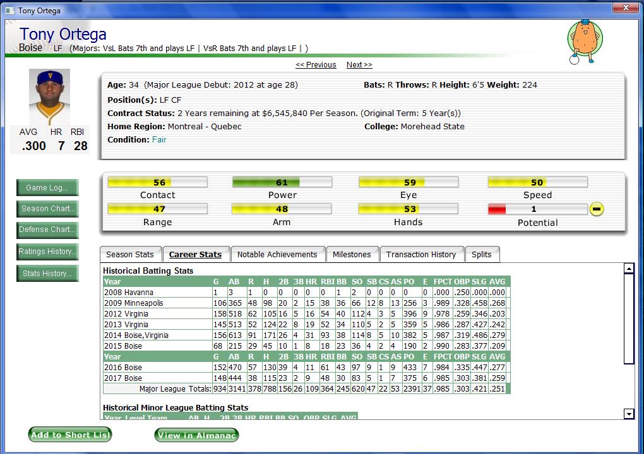Select the Notable Achievements tab
The height and width of the screenshot is (454, 644).
click(x=277, y=255)
